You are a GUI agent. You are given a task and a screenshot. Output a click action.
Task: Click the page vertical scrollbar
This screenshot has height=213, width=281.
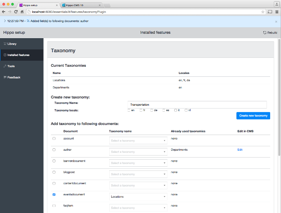[x=279, y=98]
